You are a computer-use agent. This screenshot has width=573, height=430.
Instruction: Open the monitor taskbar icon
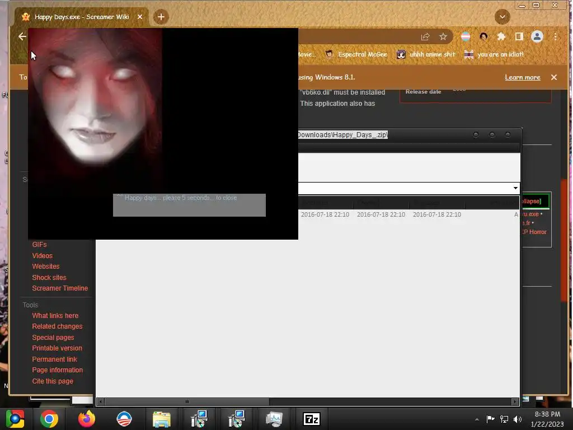pyautogui.click(x=274, y=419)
